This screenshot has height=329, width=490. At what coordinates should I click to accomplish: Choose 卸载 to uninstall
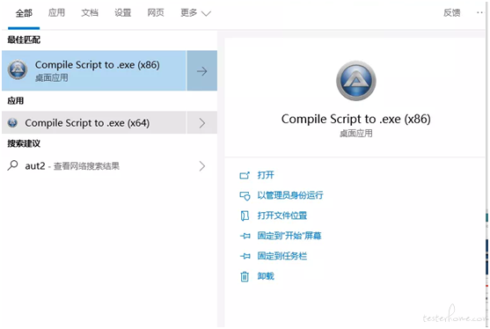[266, 276]
